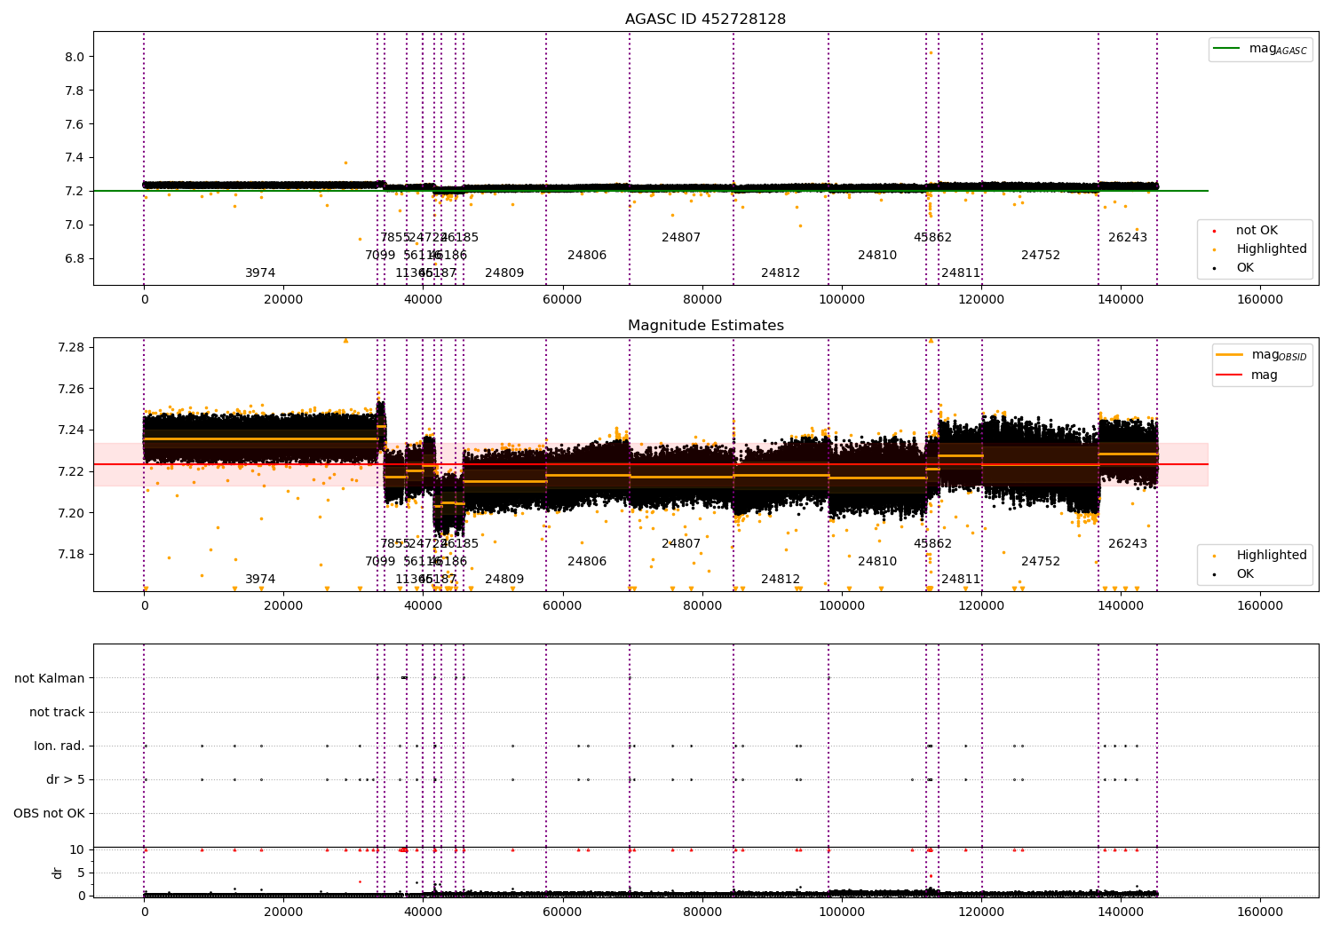Click the 7.24 y-axis tick label
The width and height of the screenshot is (1332, 932).
point(71,430)
